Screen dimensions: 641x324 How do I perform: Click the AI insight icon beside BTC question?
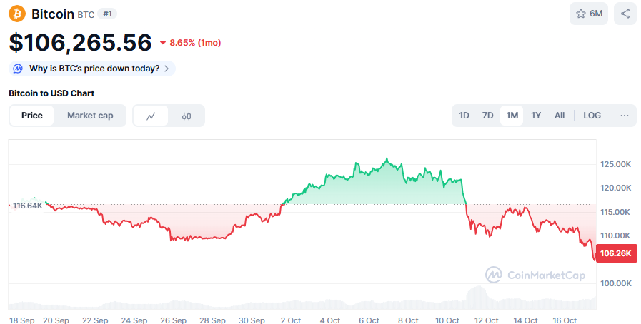click(19, 69)
